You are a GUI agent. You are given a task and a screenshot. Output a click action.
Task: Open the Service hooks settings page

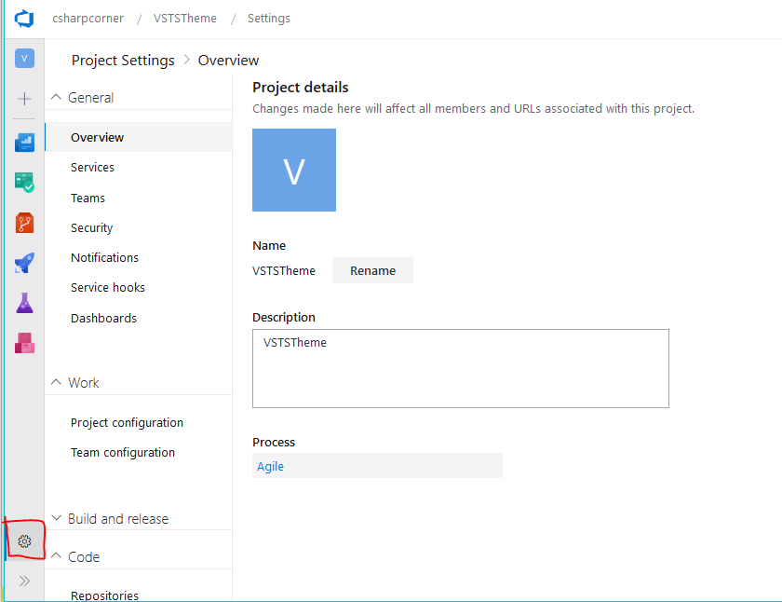pyautogui.click(x=108, y=287)
